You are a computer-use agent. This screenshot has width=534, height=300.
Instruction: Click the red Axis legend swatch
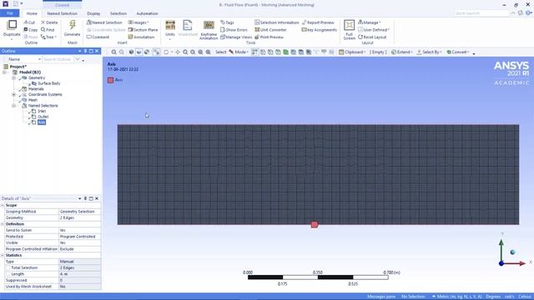click(110, 80)
